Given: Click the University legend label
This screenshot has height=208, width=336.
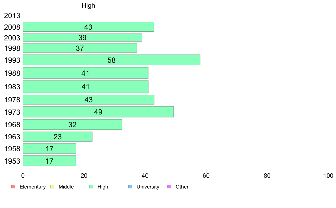Looking at the screenshot, I should click(x=148, y=187).
